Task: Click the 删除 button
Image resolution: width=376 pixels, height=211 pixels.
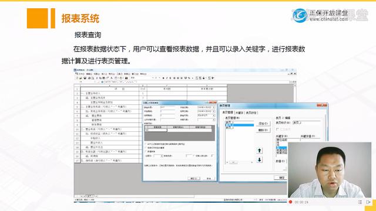Action: coord(263,130)
